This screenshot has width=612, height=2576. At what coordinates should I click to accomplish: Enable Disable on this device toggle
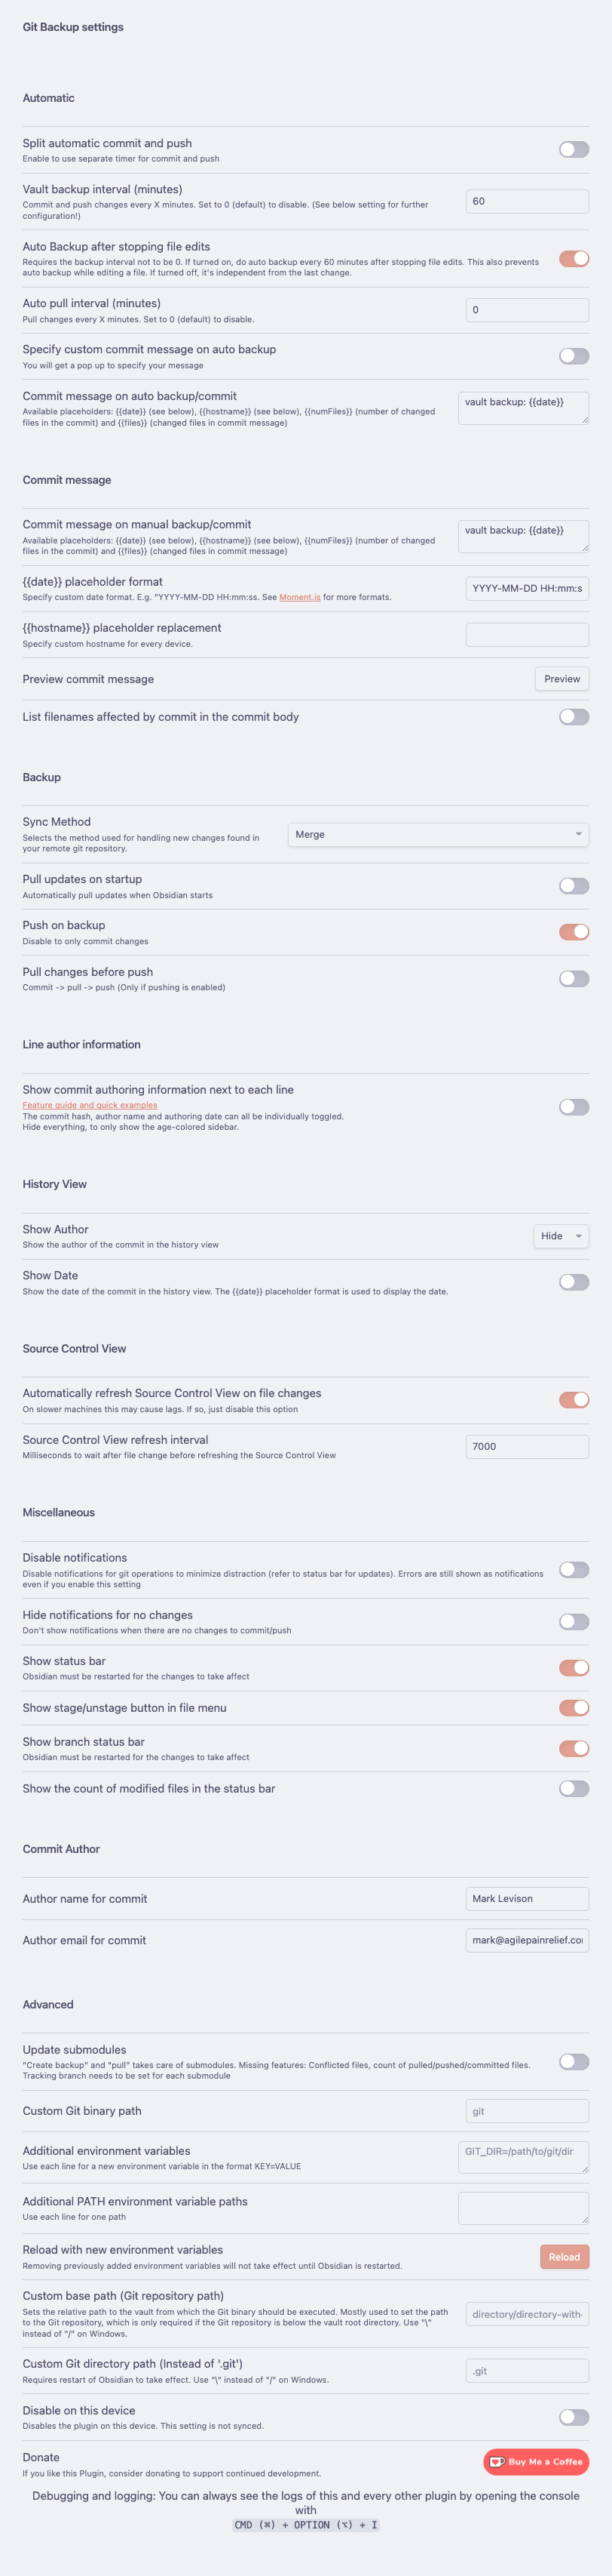click(x=573, y=2417)
